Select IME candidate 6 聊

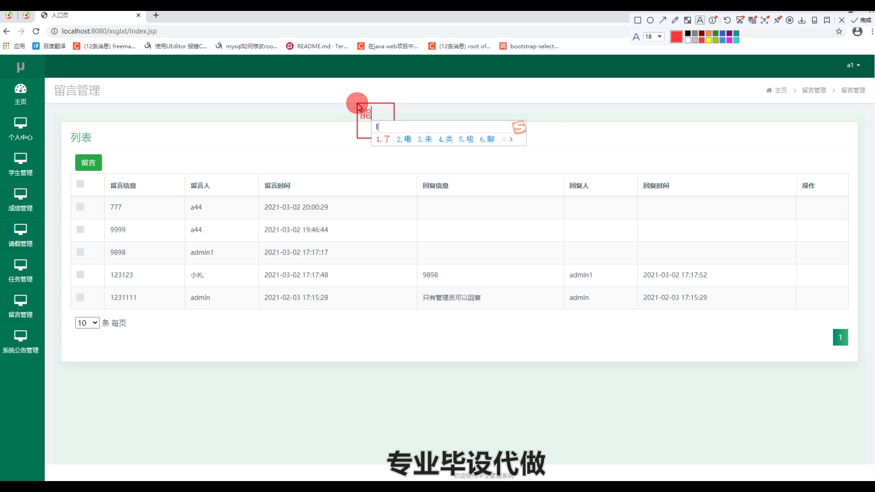click(487, 139)
